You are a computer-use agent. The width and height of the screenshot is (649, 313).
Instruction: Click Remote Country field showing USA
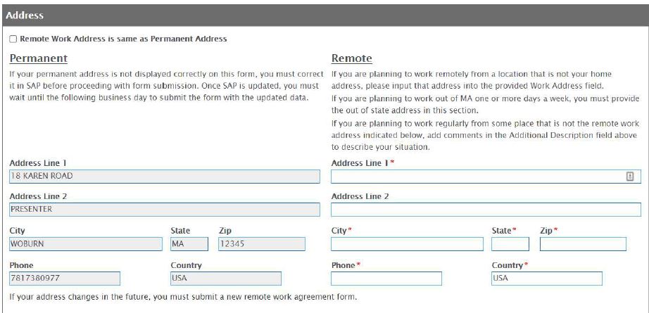click(x=546, y=279)
